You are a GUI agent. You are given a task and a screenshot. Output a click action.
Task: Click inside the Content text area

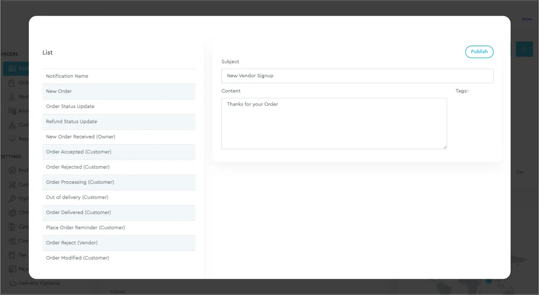click(x=333, y=124)
